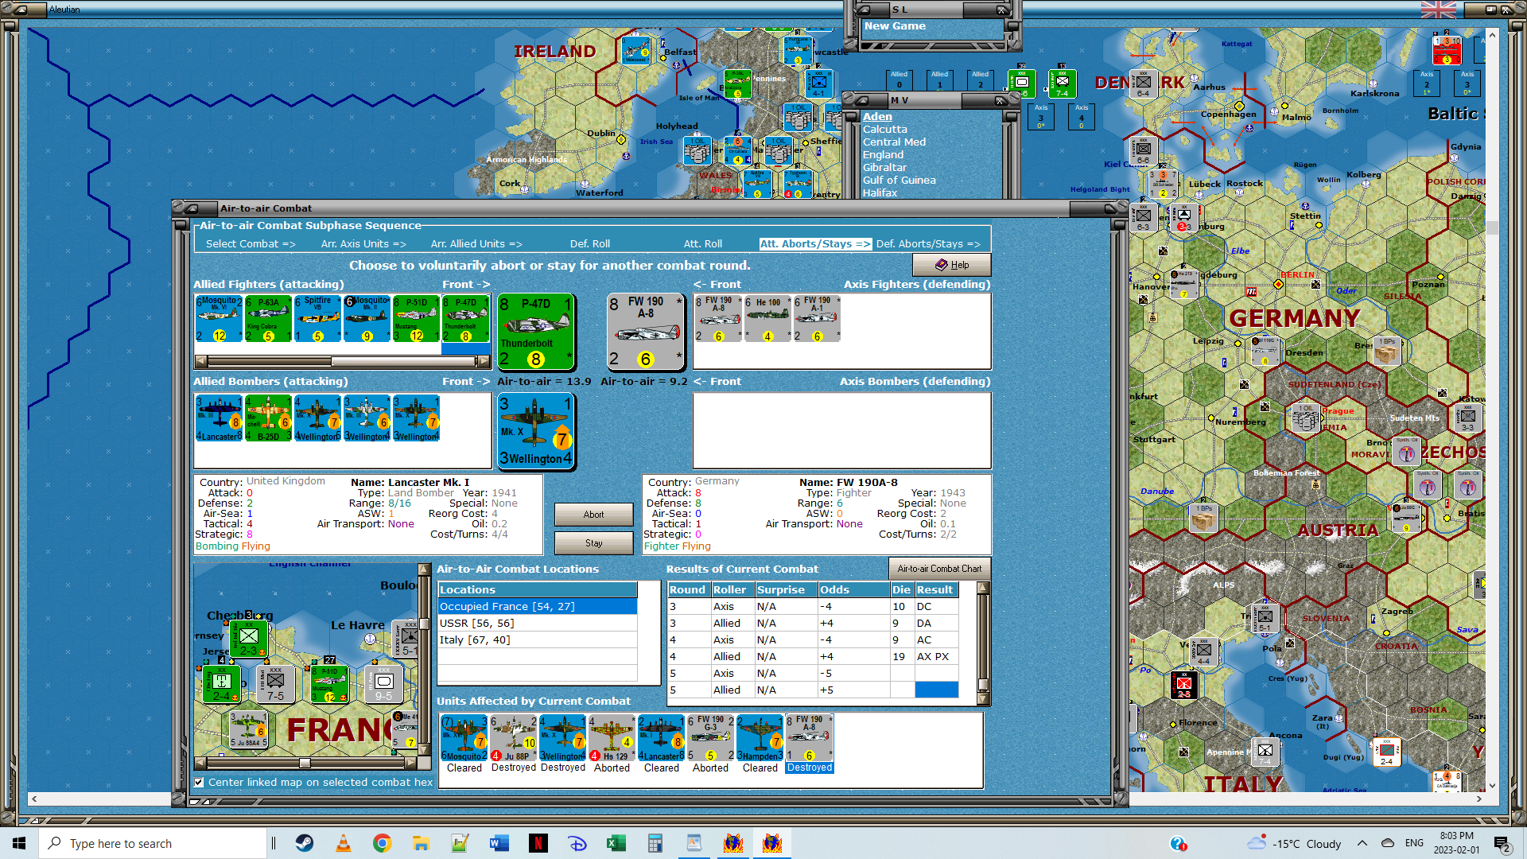Click the Def. Roll subphase step
The image size is (1527, 859).
coord(590,244)
